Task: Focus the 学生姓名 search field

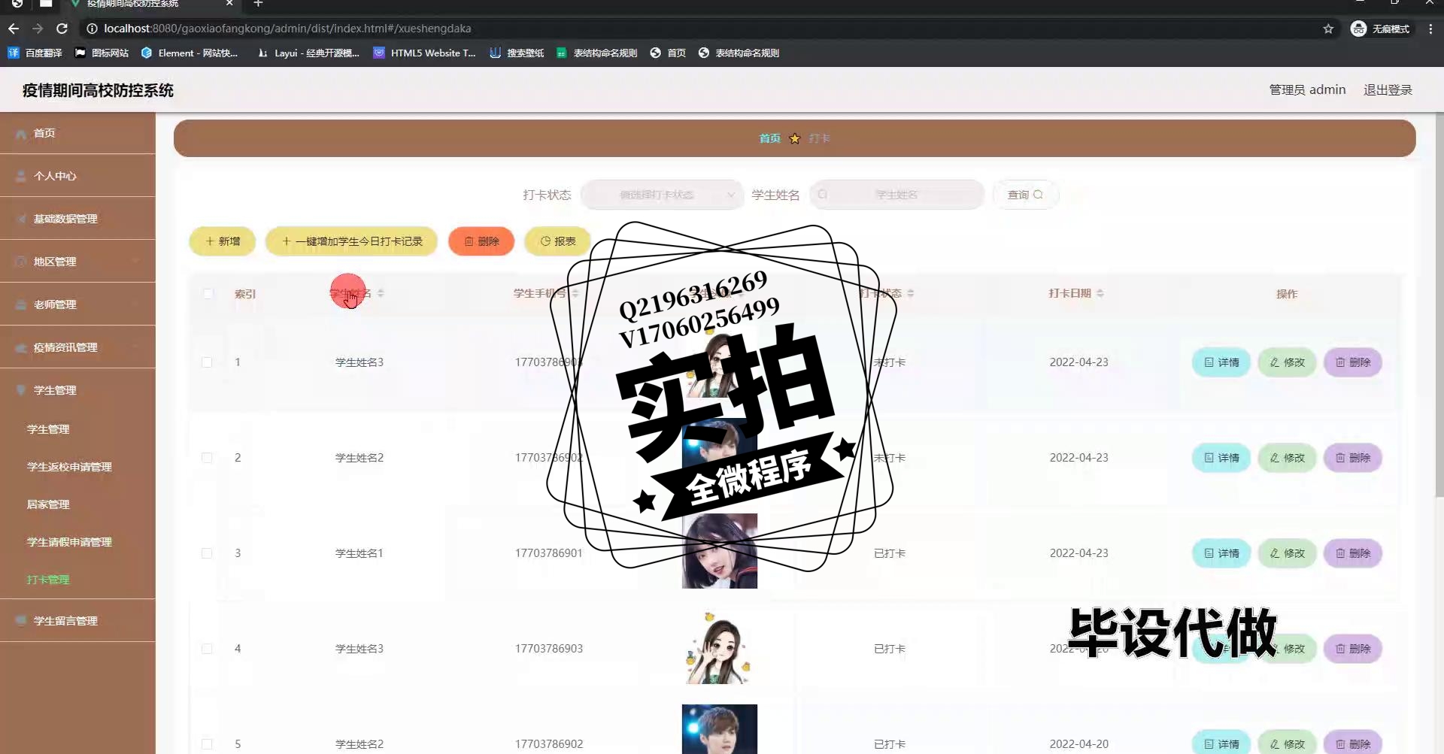Action: point(896,195)
